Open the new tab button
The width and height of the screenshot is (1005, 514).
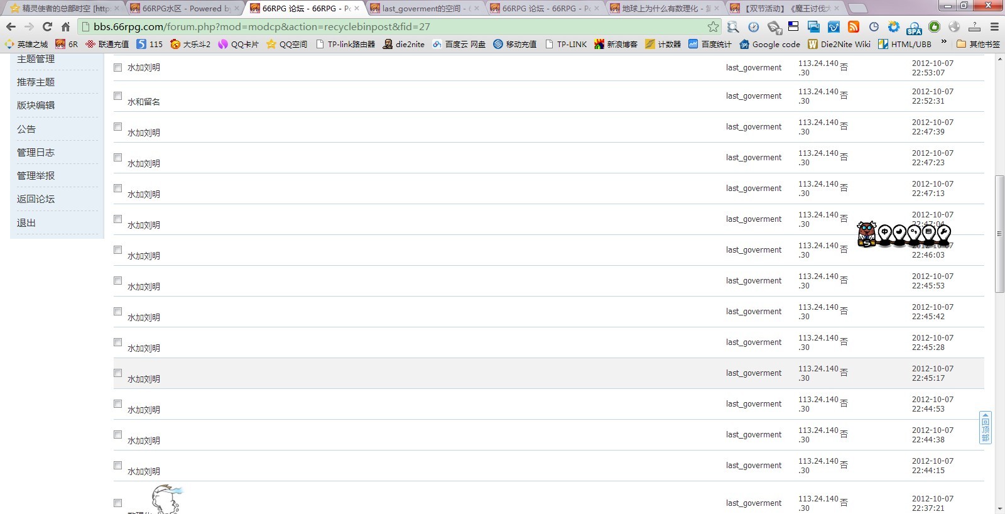[857, 8]
